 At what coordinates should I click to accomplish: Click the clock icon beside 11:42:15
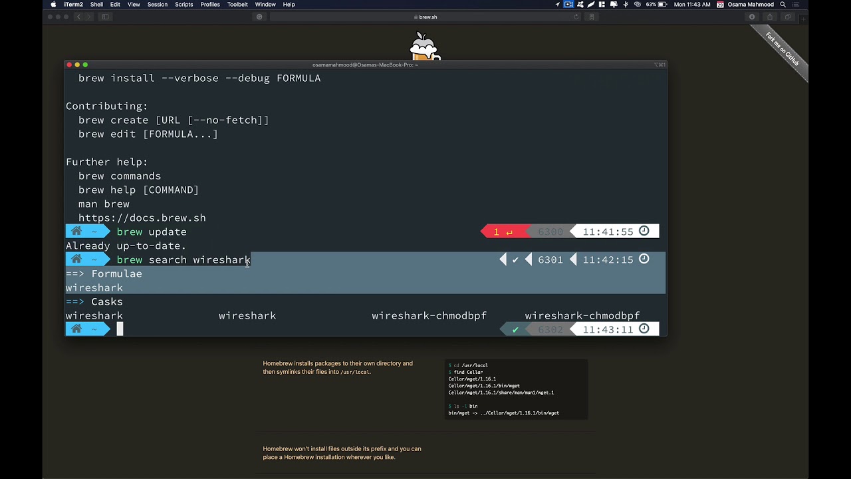coord(644,259)
